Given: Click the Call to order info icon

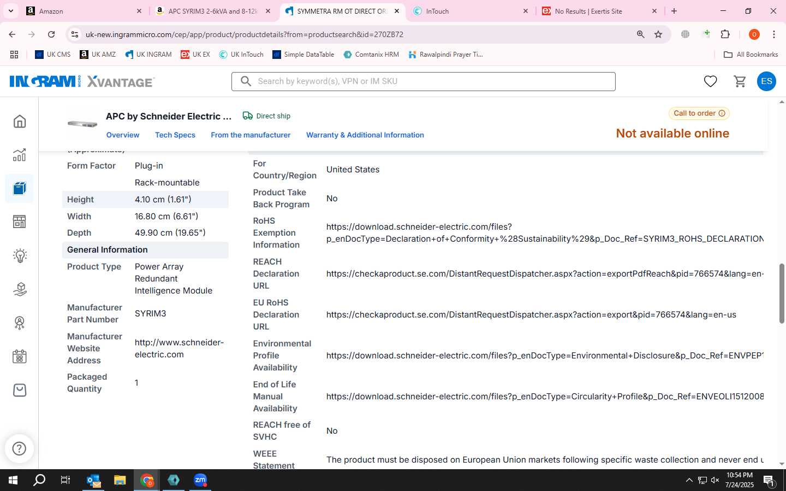Looking at the screenshot, I should 722,113.
